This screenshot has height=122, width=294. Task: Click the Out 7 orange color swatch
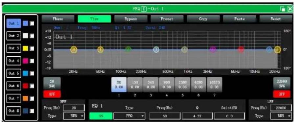[25, 98]
